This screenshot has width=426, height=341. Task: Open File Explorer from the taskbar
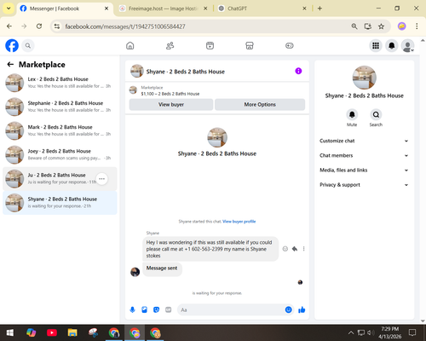pyautogui.click(x=72, y=332)
